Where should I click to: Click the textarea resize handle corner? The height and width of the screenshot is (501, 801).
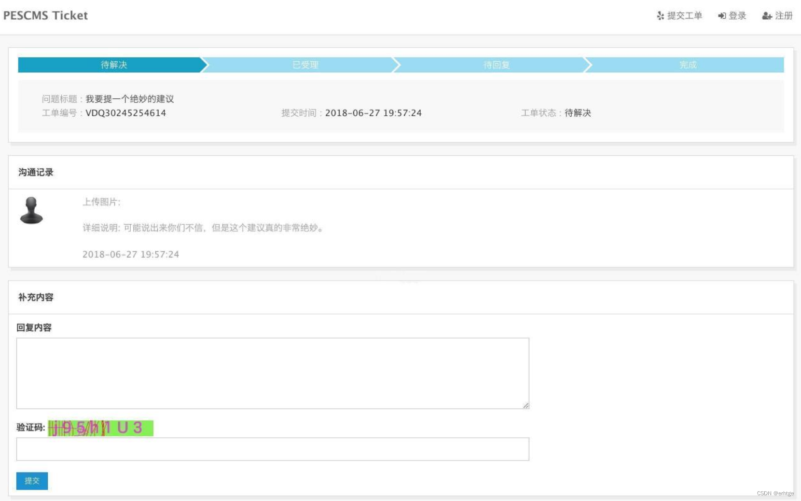tap(525, 406)
